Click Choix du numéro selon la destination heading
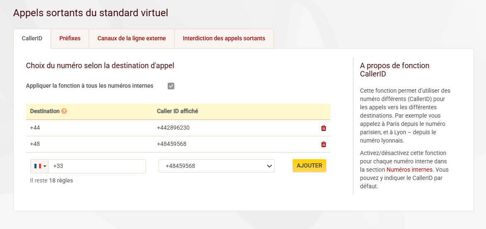 click(x=100, y=66)
